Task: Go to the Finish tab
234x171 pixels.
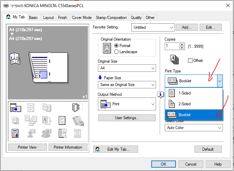Action: pyautogui.click(x=62, y=18)
